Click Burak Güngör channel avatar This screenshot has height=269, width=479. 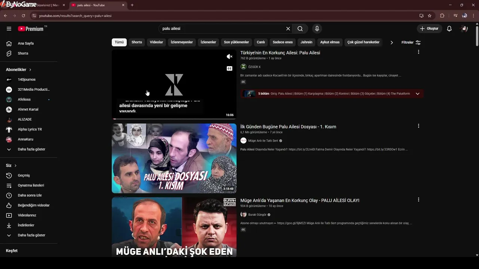(x=243, y=214)
